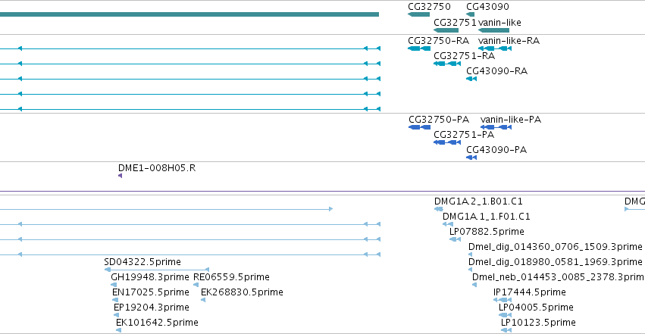645x334 pixels.
Task: Select the vanin-like gene bar glyph
Action: click(493, 30)
